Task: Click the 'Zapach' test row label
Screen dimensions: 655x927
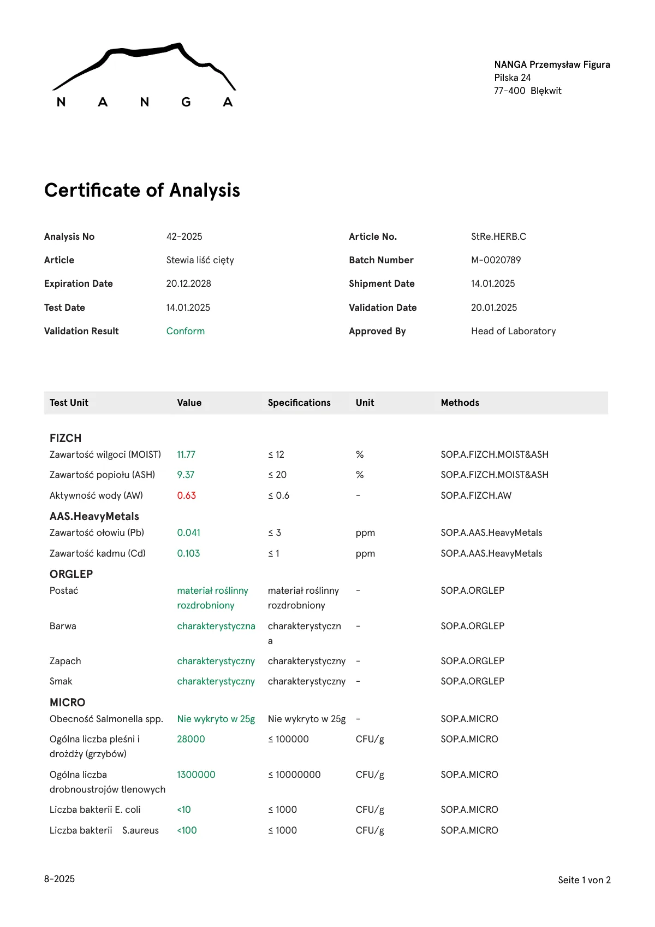Action: click(x=65, y=661)
